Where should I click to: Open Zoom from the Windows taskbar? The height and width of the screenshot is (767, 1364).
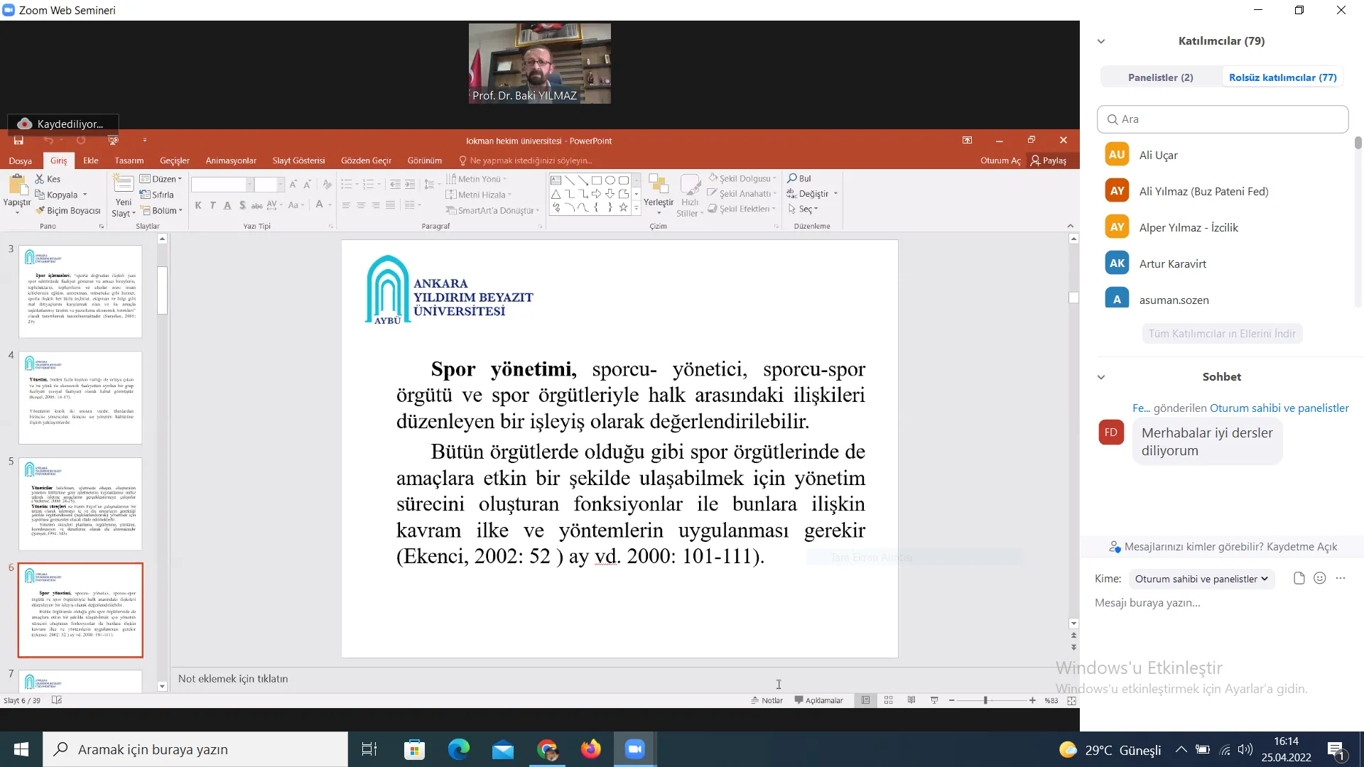click(634, 749)
